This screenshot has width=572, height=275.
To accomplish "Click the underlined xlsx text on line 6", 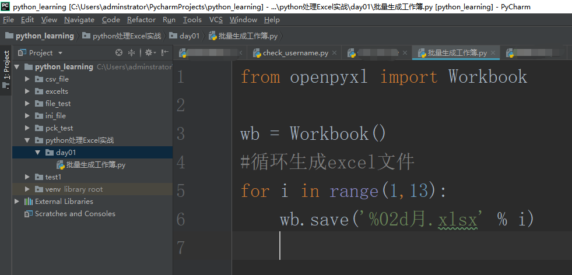I will (458, 220).
